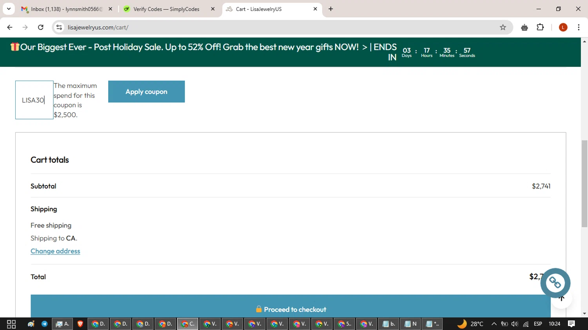Click the Cart totals heading
This screenshot has width=588, height=330.
[50, 160]
